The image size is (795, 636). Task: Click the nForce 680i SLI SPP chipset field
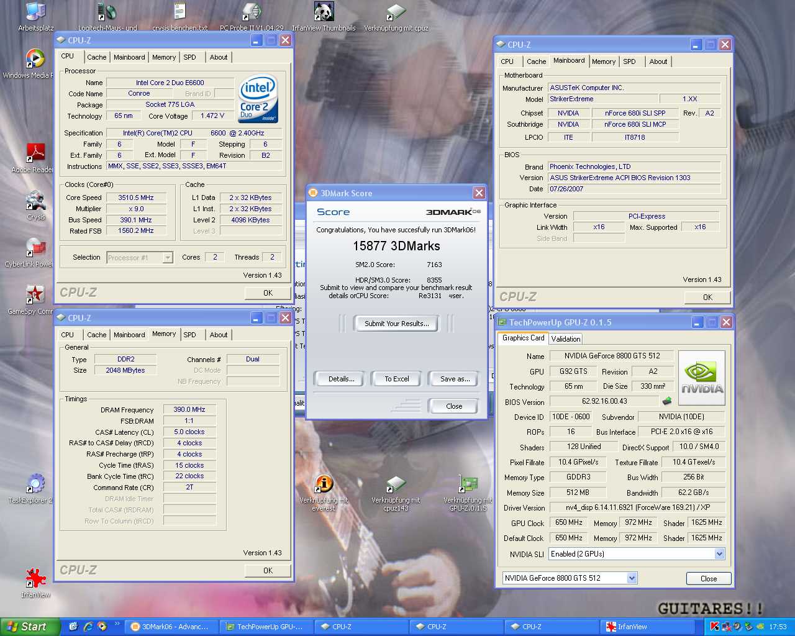pyautogui.click(x=635, y=113)
